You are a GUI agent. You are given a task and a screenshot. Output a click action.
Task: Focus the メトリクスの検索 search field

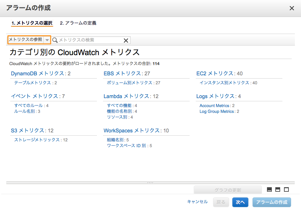pos(90,40)
